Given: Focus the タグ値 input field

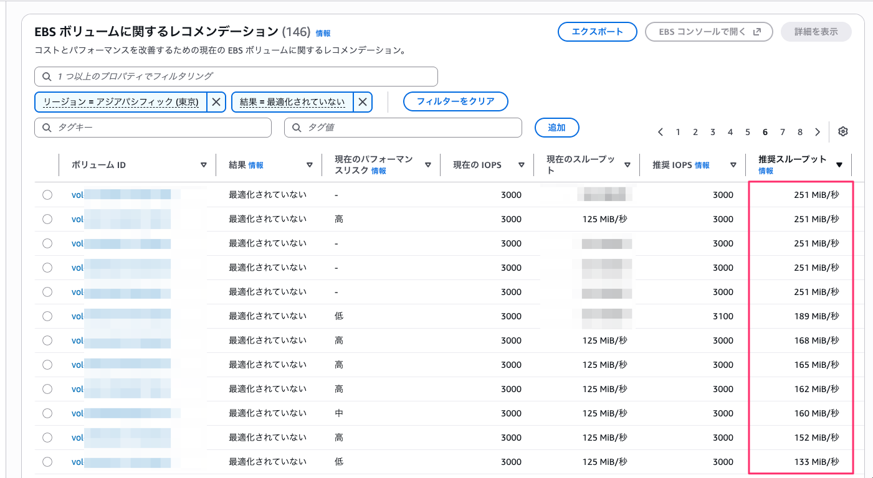Looking at the screenshot, I should pos(403,128).
